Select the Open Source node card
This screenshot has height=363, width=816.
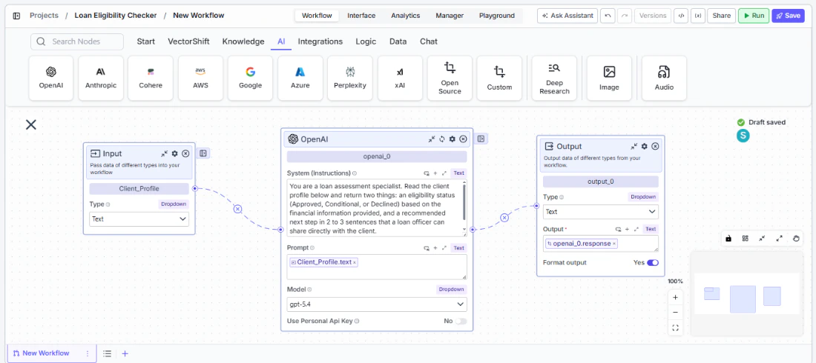point(450,78)
